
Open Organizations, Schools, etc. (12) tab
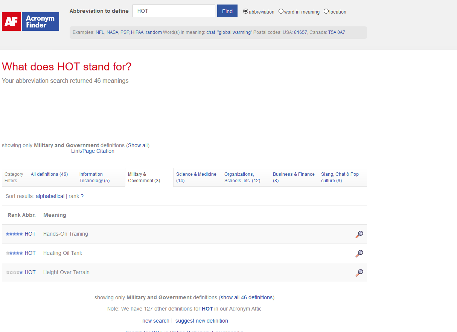[x=242, y=177]
